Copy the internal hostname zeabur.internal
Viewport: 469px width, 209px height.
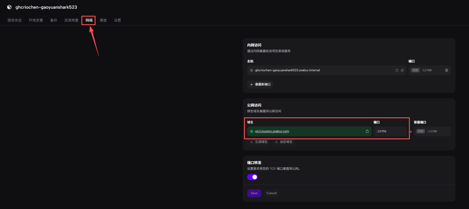(x=397, y=71)
